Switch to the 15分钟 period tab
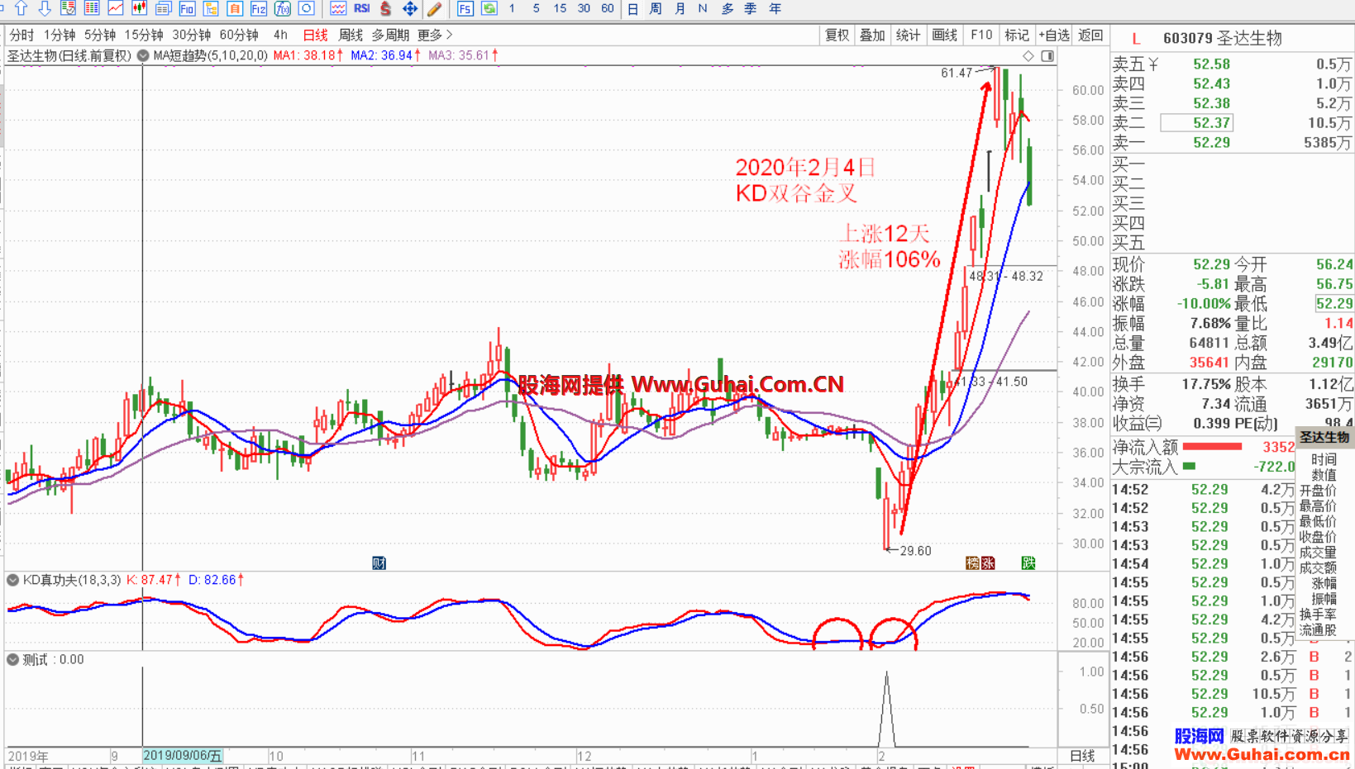The height and width of the screenshot is (769, 1355). (144, 35)
